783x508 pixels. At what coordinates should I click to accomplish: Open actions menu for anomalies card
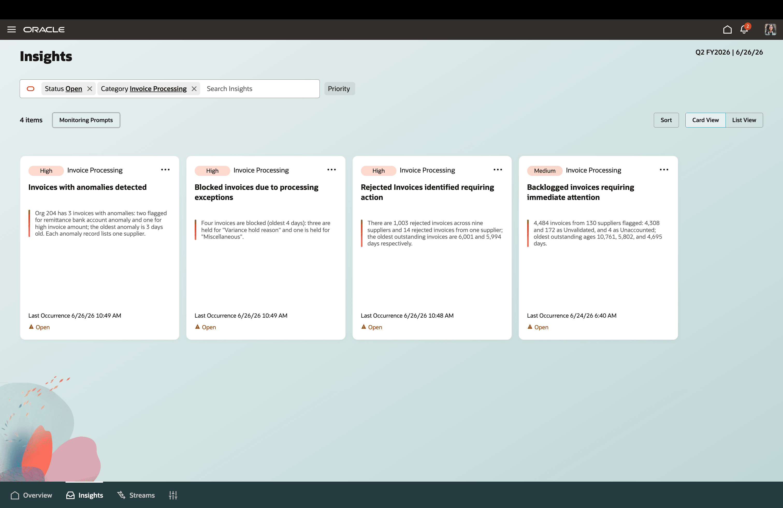point(165,170)
